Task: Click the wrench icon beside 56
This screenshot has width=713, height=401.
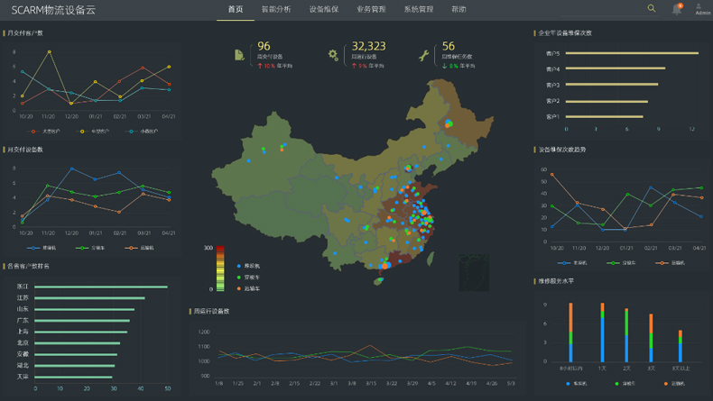Action: point(423,55)
